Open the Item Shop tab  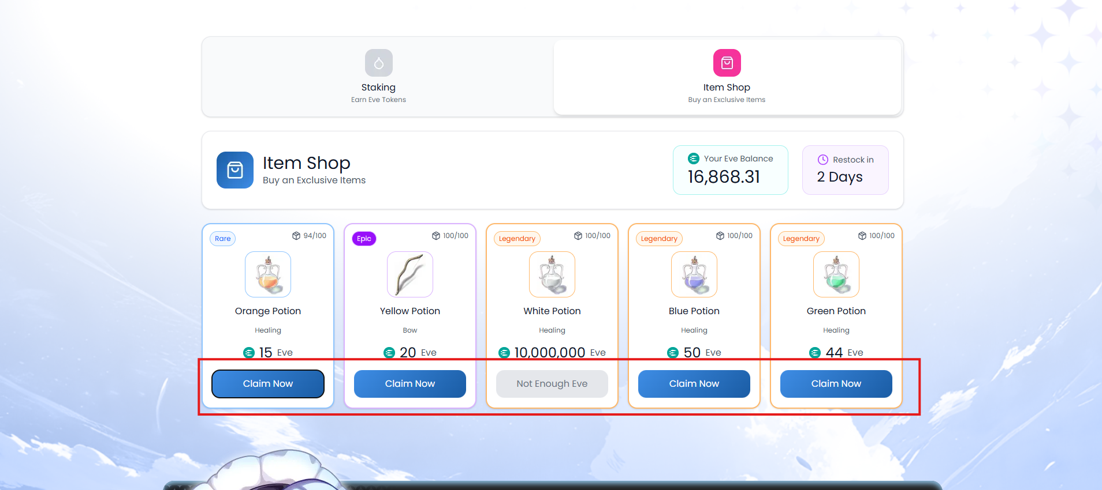click(727, 77)
